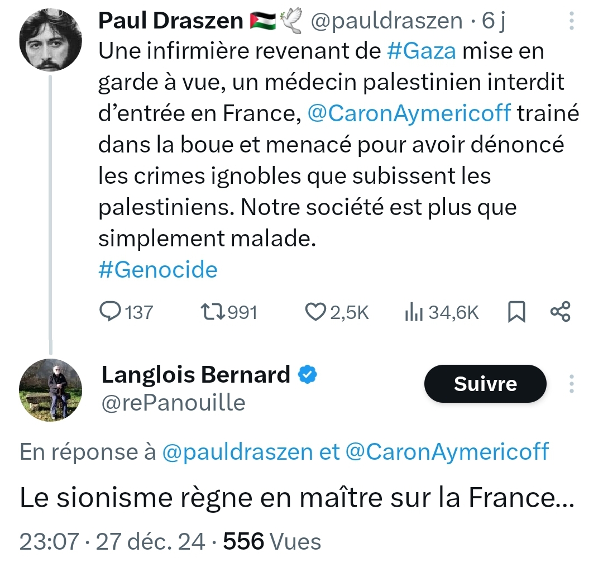
Task: Click the 23:07 · 27 déc. 24 timestamp
Action: [112, 541]
